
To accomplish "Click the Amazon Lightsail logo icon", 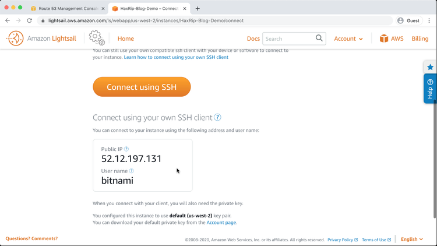I will coord(15,38).
